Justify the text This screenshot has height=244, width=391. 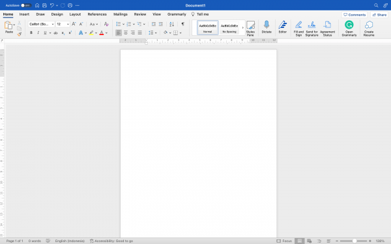click(140, 33)
